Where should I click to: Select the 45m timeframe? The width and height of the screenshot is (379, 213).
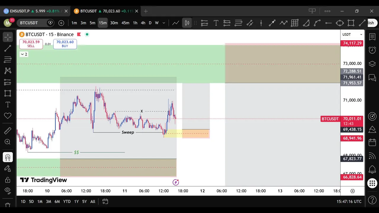coord(125,23)
